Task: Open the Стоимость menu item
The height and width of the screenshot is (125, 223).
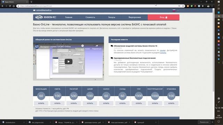Action: pos(90,17)
